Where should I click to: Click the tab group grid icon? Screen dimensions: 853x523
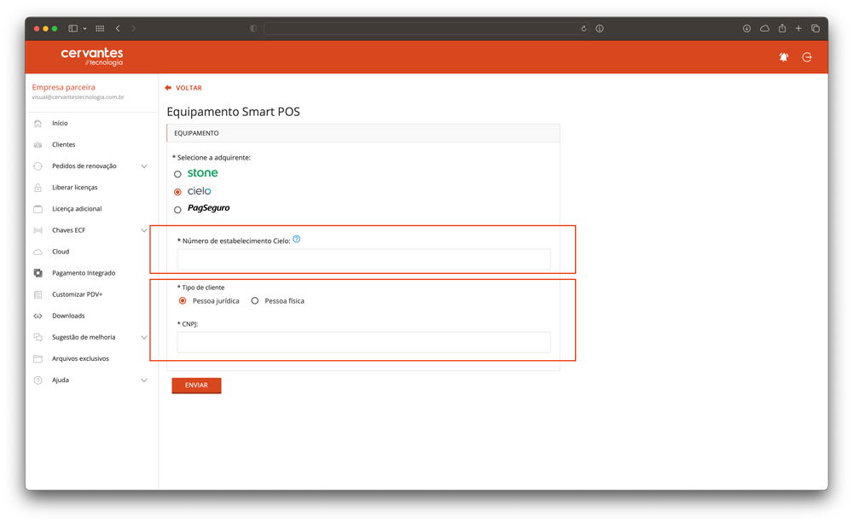click(100, 28)
